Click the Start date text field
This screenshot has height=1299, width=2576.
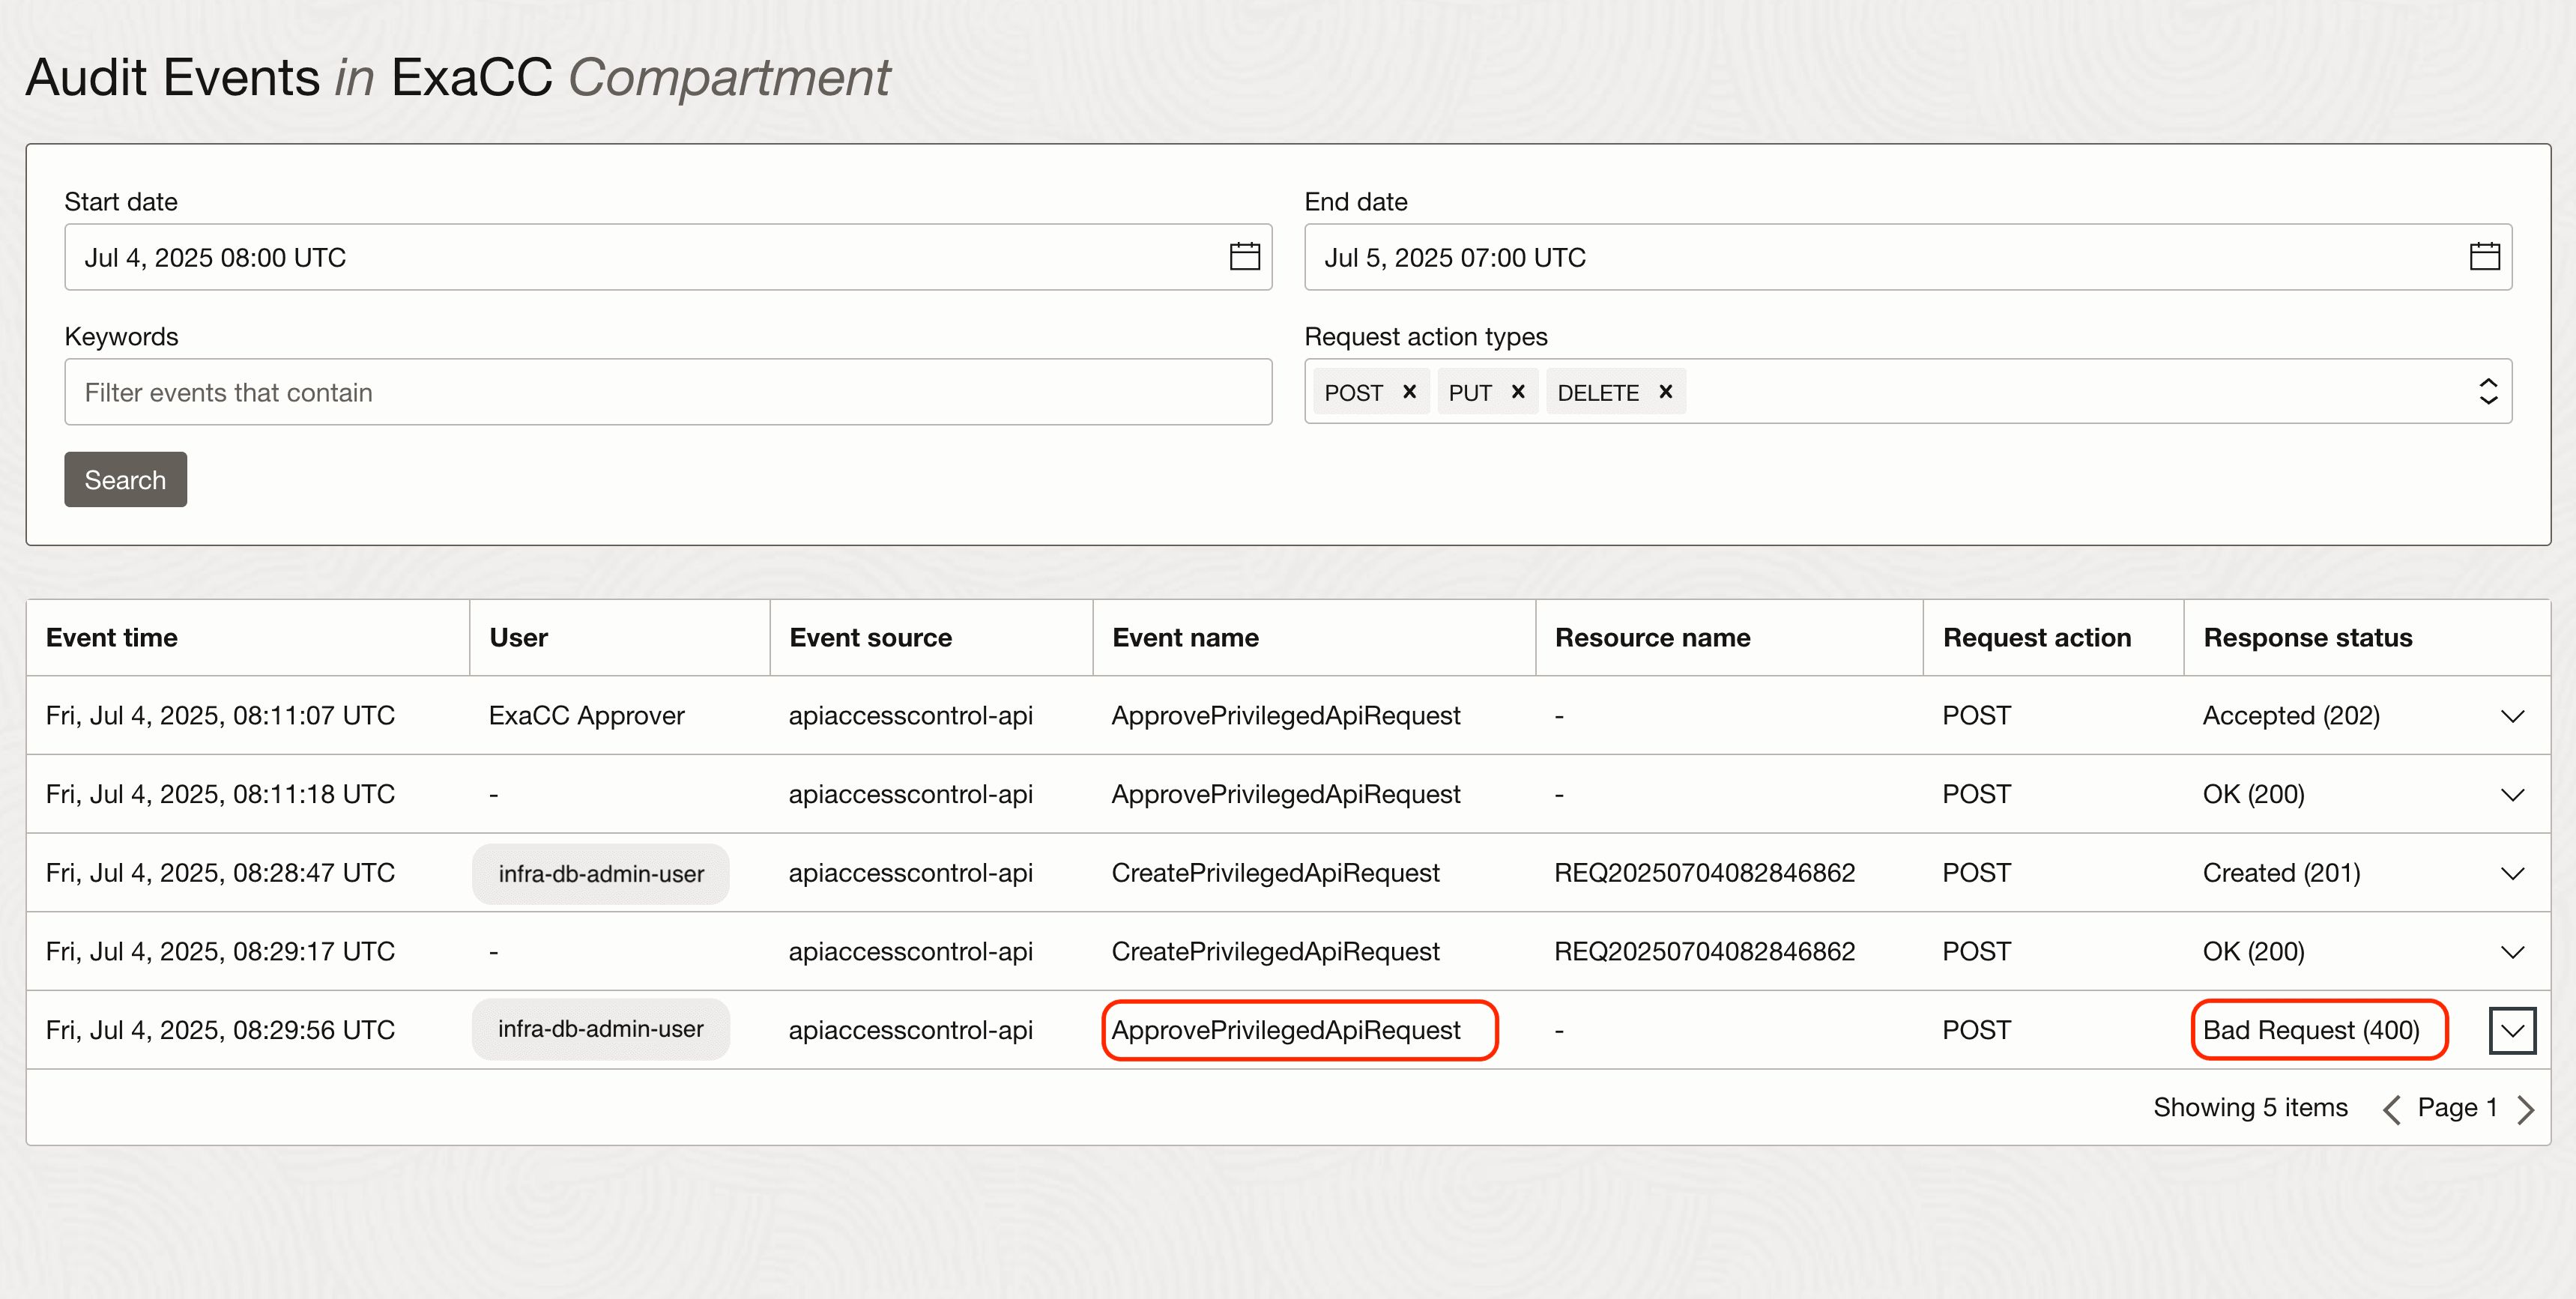(x=640, y=258)
